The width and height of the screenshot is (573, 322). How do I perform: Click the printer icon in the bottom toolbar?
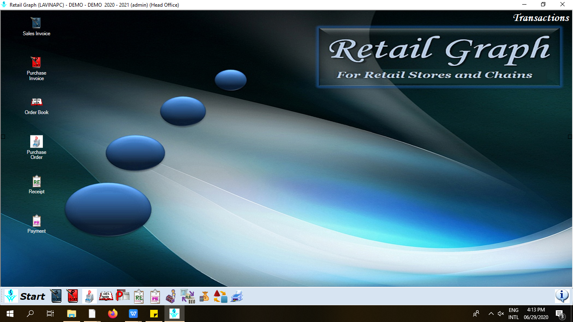tap(237, 296)
